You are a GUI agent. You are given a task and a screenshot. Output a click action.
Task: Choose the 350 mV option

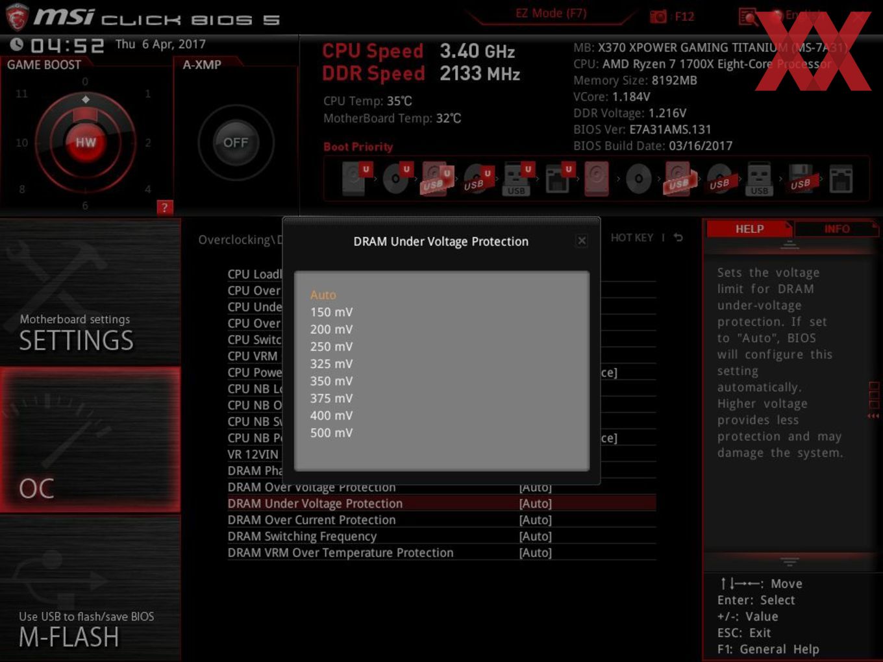tap(331, 381)
